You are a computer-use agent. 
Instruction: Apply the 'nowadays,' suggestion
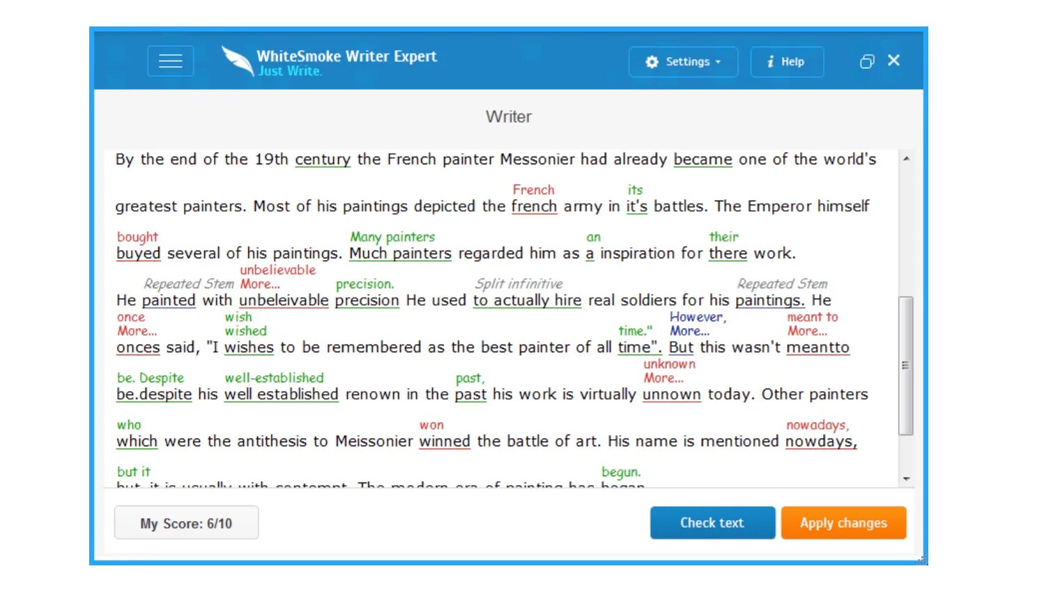click(817, 425)
